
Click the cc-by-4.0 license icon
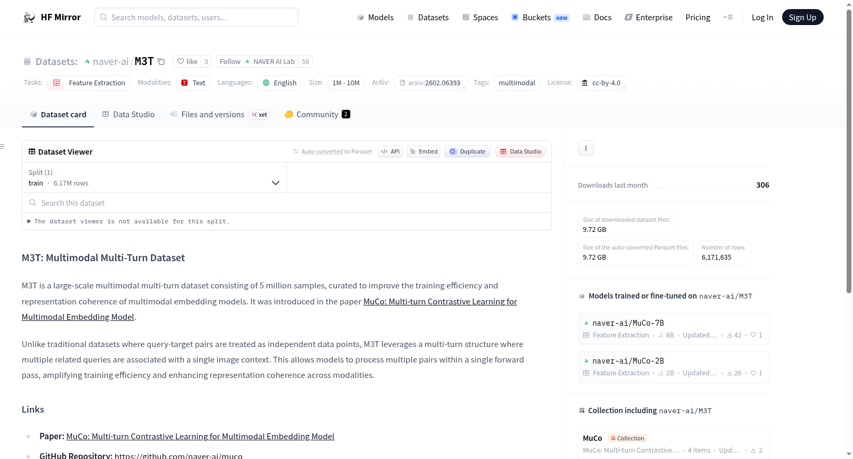585,83
